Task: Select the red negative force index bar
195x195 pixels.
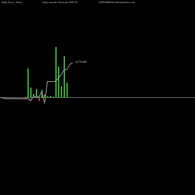Action: (x=39, y=99)
